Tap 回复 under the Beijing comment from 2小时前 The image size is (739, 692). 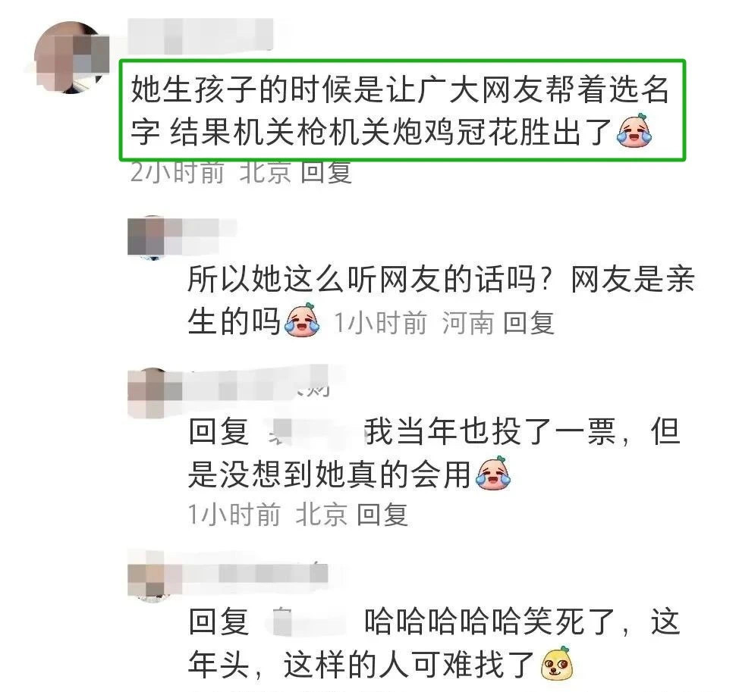pos(326,172)
